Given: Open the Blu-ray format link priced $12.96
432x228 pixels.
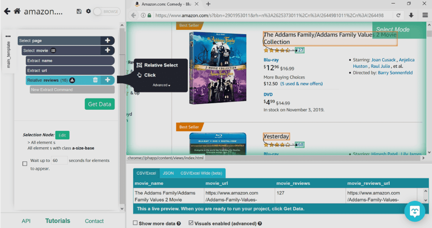Looking at the screenshot, I should tap(271, 60).
